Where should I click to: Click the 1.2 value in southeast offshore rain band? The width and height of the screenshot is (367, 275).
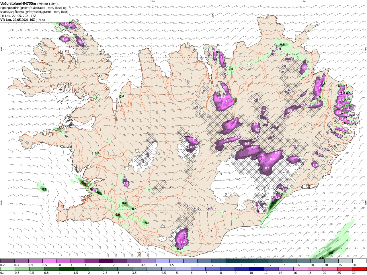tap(331, 252)
